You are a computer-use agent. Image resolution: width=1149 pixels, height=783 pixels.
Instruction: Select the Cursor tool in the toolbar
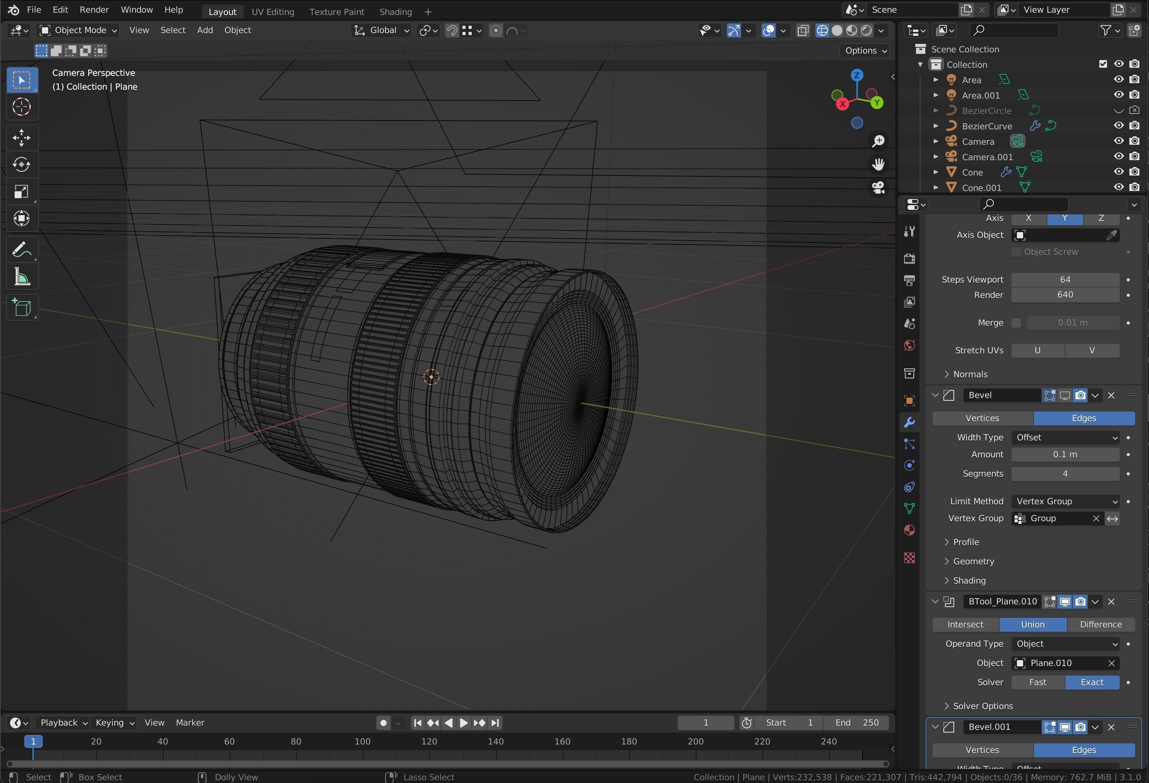[x=21, y=107]
